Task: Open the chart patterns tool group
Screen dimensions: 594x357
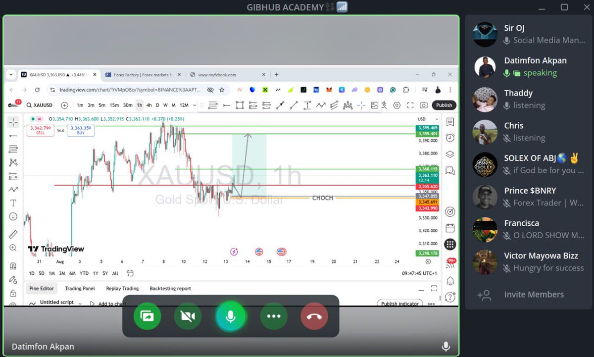Action: (x=13, y=162)
